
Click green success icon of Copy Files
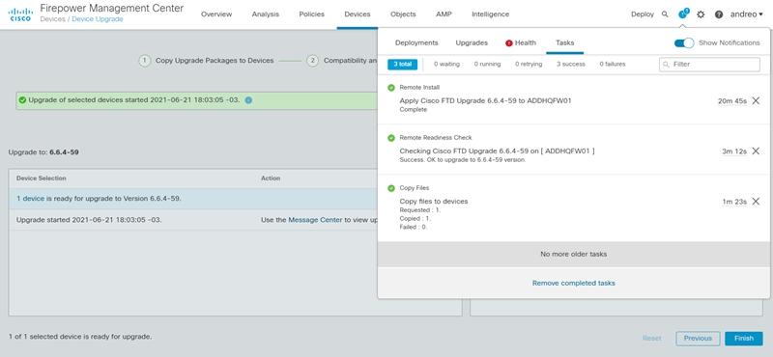pyautogui.click(x=391, y=188)
